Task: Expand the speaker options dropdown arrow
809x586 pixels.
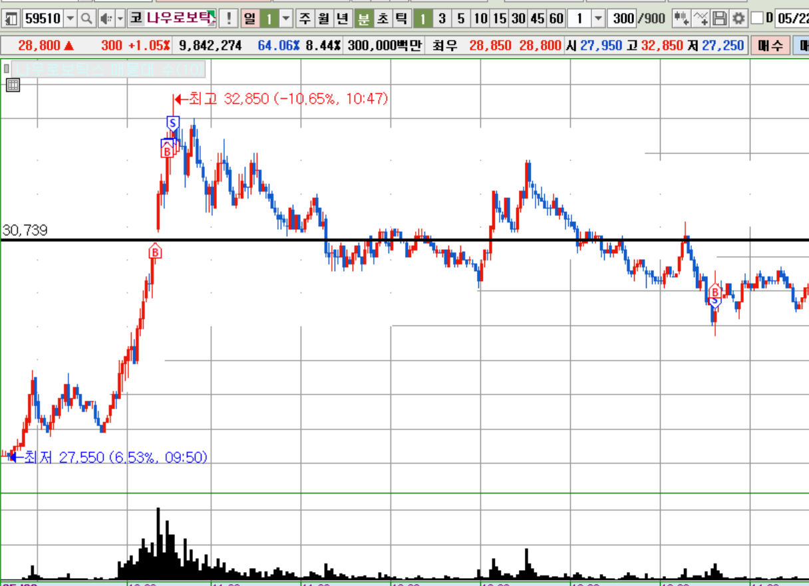Action: point(120,19)
